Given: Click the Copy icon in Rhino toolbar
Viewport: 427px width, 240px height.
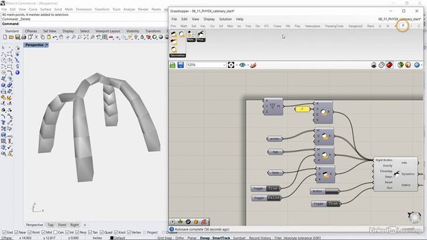Looking at the screenshot, I should (43, 37).
